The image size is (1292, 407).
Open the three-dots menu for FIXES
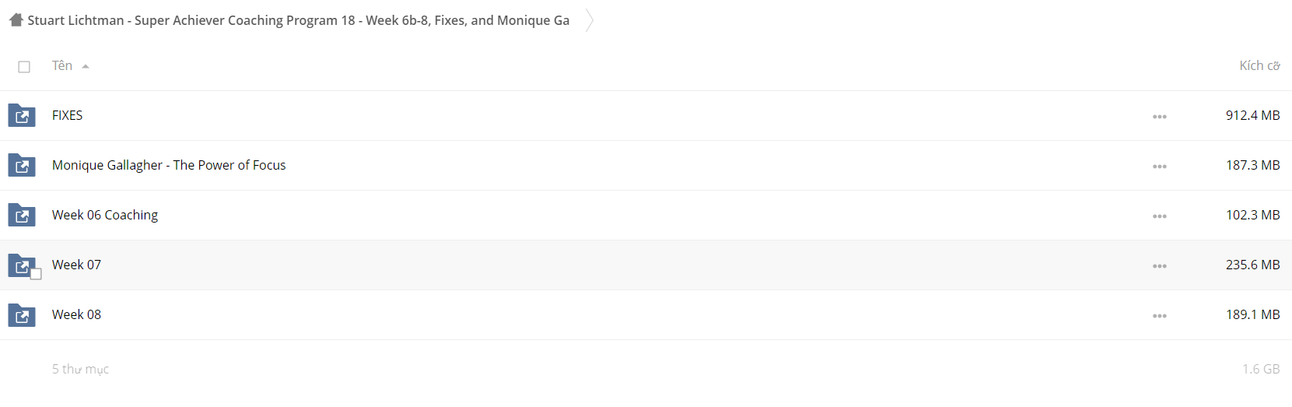1160,117
